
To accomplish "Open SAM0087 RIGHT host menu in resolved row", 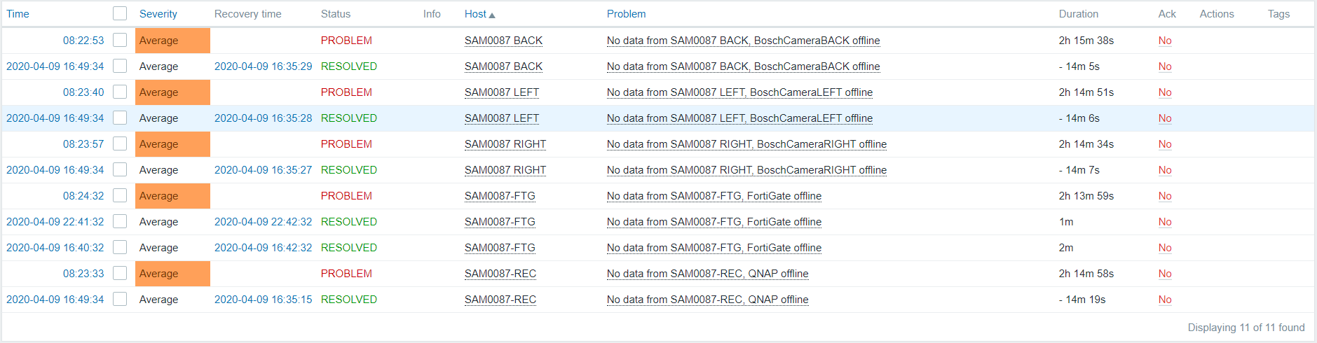I will [505, 170].
